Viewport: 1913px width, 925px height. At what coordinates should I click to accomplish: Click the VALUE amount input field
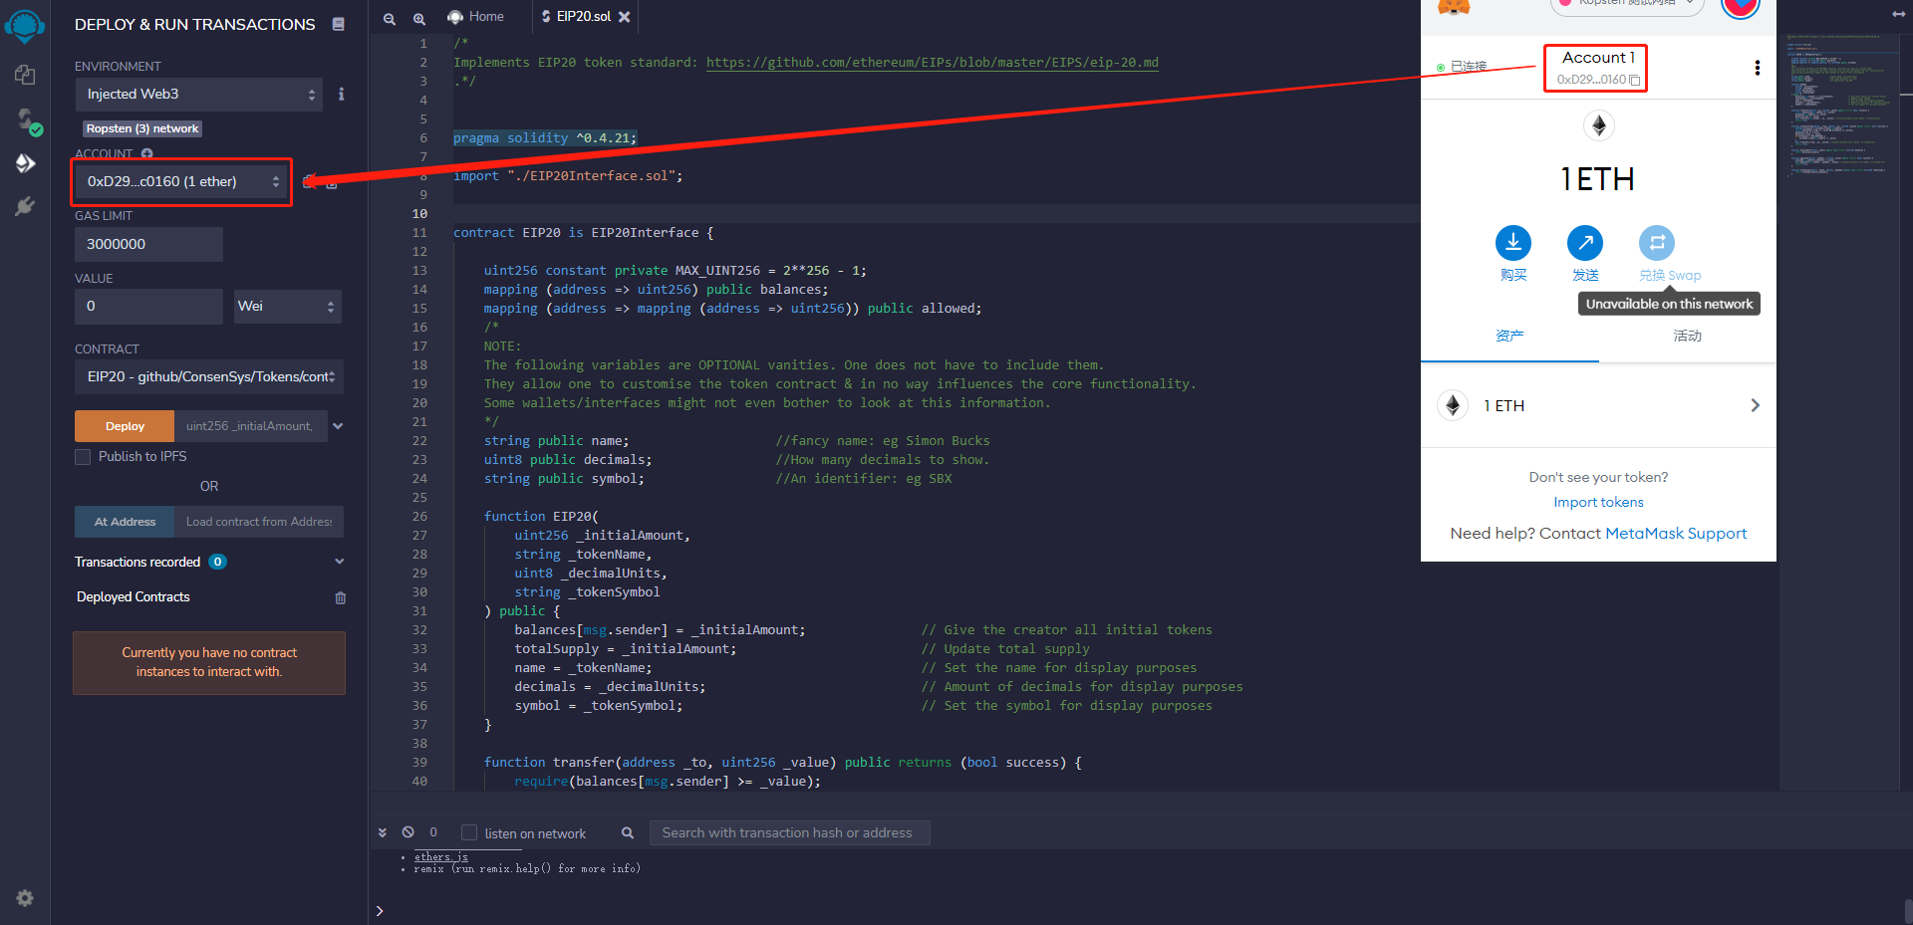pyautogui.click(x=148, y=307)
